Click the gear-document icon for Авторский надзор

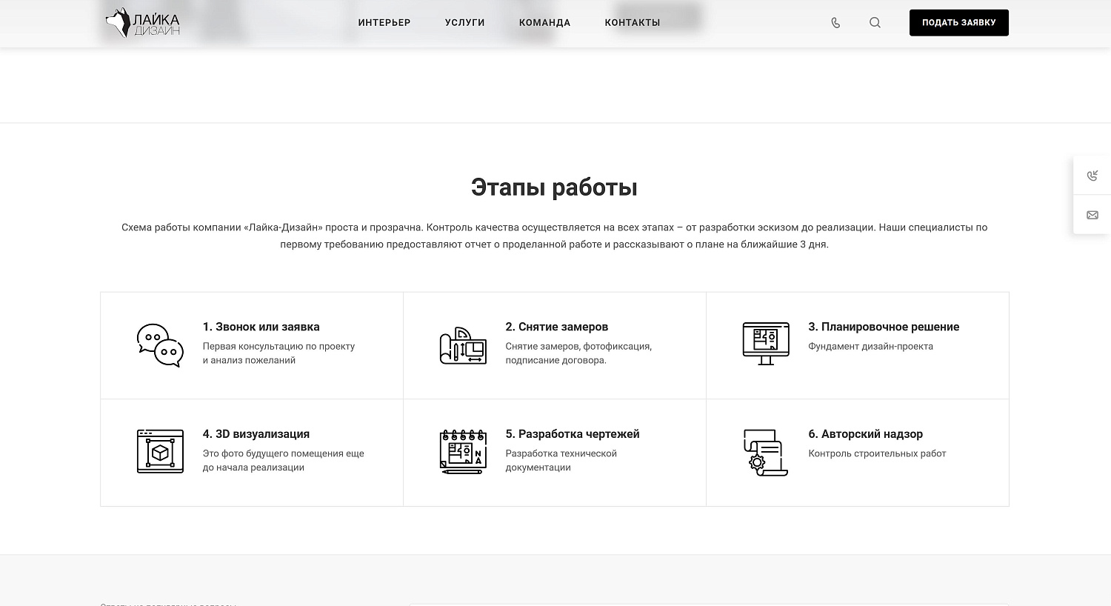766,453
